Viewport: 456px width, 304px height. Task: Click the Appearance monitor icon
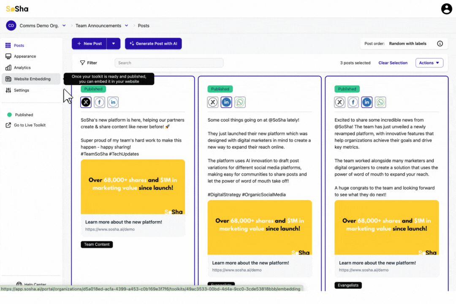tap(8, 57)
